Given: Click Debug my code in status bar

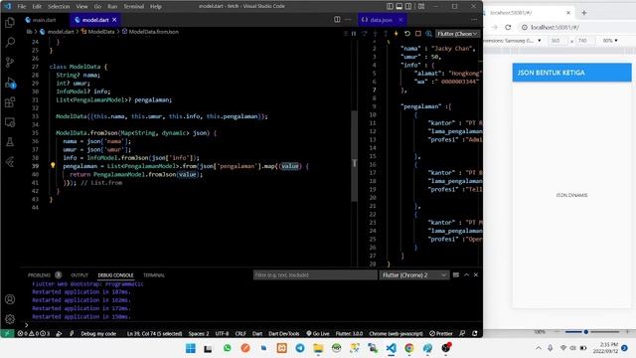Looking at the screenshot, I should [98, 334].
